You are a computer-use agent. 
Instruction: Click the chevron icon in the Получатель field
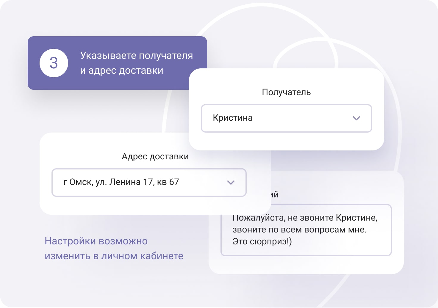[x=356, y=118]
